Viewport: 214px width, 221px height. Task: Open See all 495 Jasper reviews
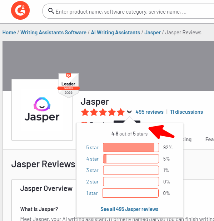click(x=129, y=209)
